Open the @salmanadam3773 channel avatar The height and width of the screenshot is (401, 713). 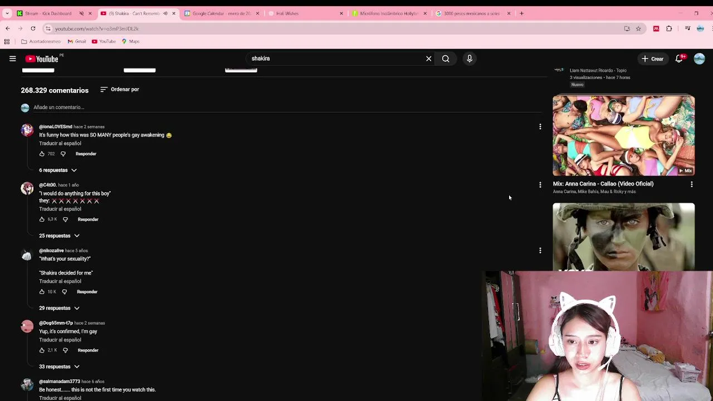(27, 385)
